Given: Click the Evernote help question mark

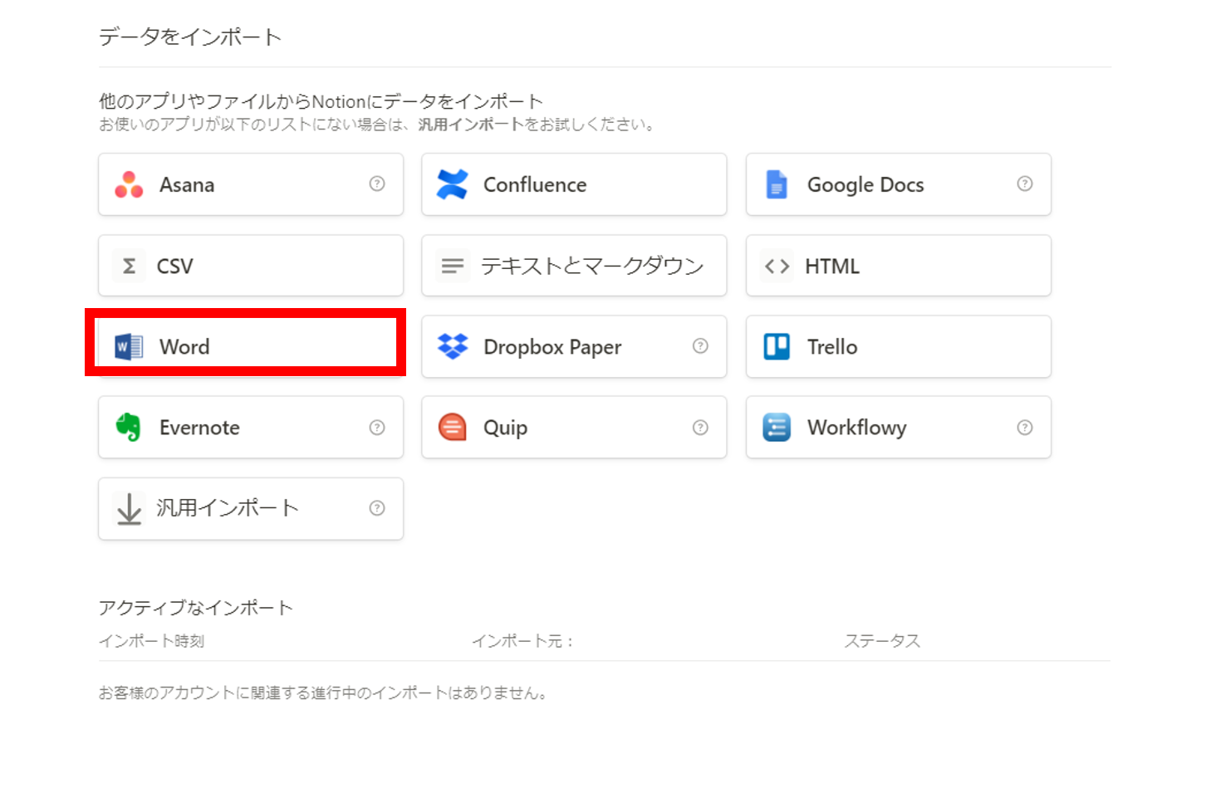Looking at the screenshot, I should tap(377, 427).
